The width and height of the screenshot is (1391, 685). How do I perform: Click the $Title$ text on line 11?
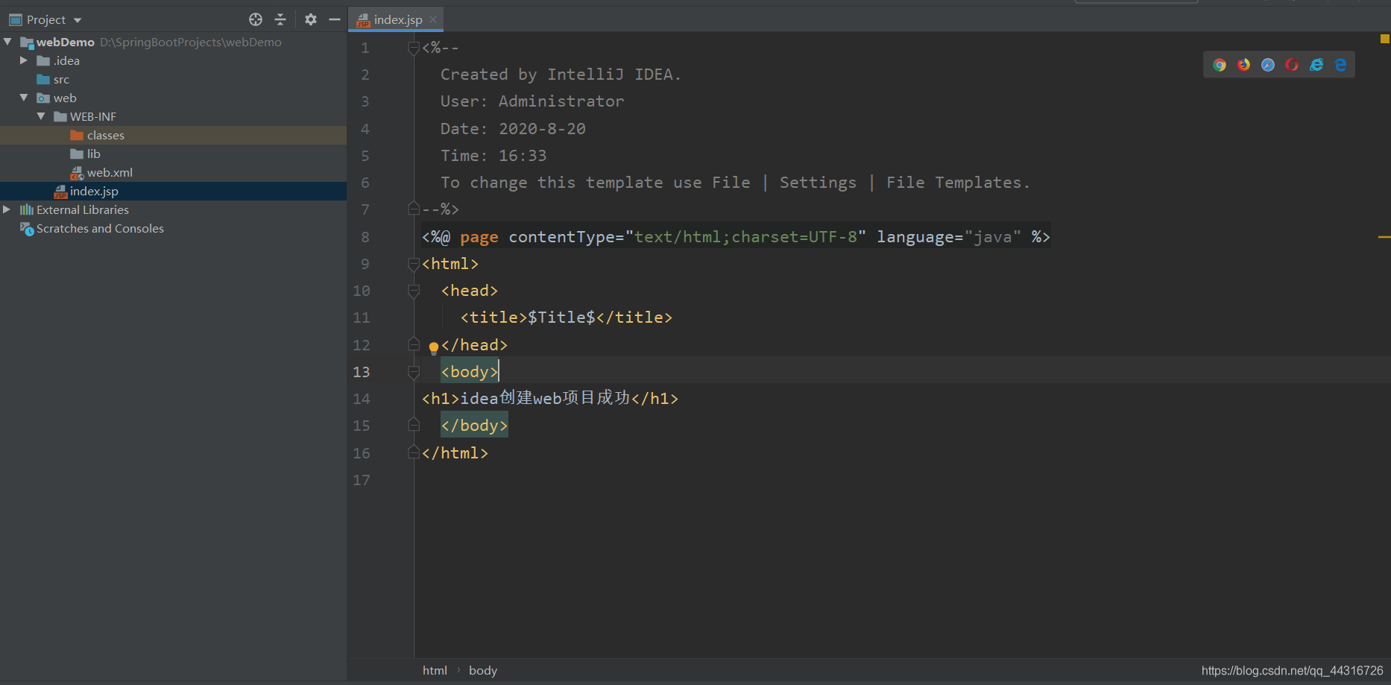coord(561,318)
